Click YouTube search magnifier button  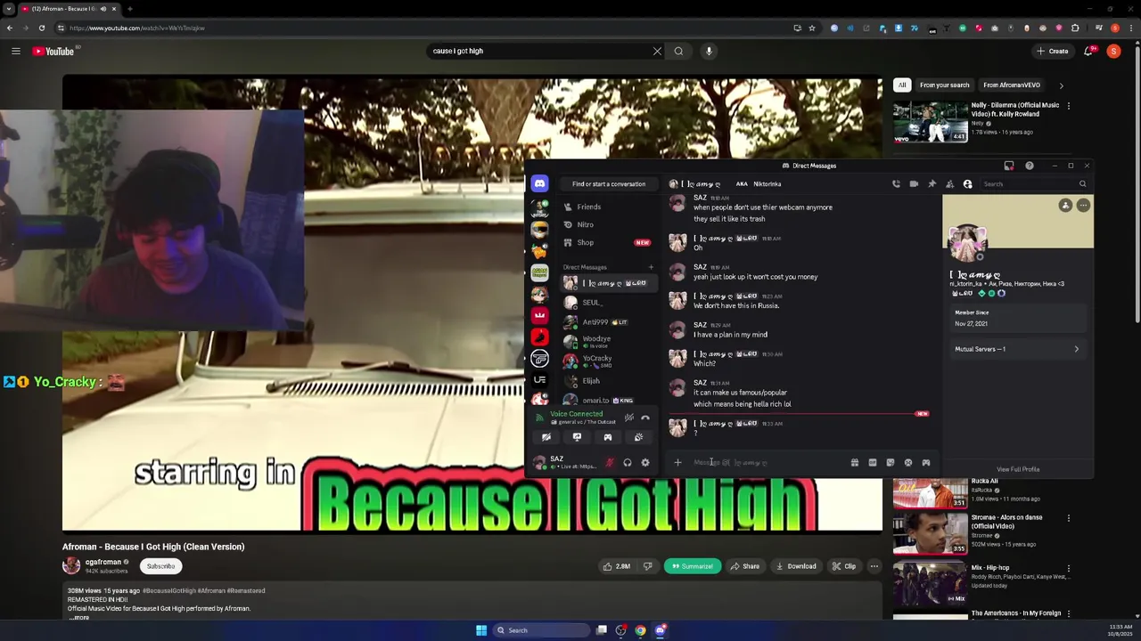pyautogui.click(x=678, y=51)
